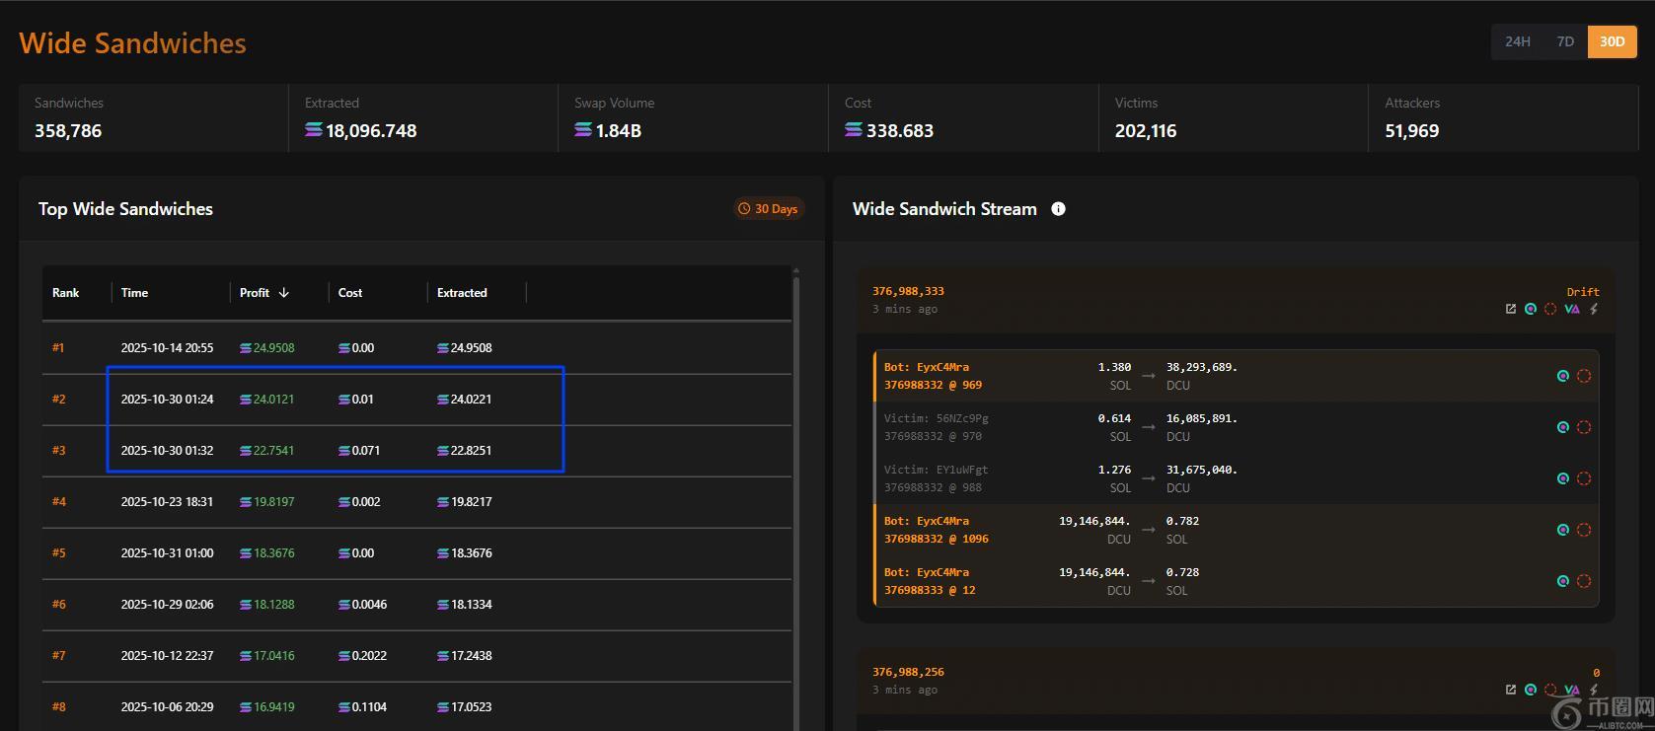Viewport: 1655px width, 731px height.
Task: Switch time range to 7D
Action: coord(1565,41)
